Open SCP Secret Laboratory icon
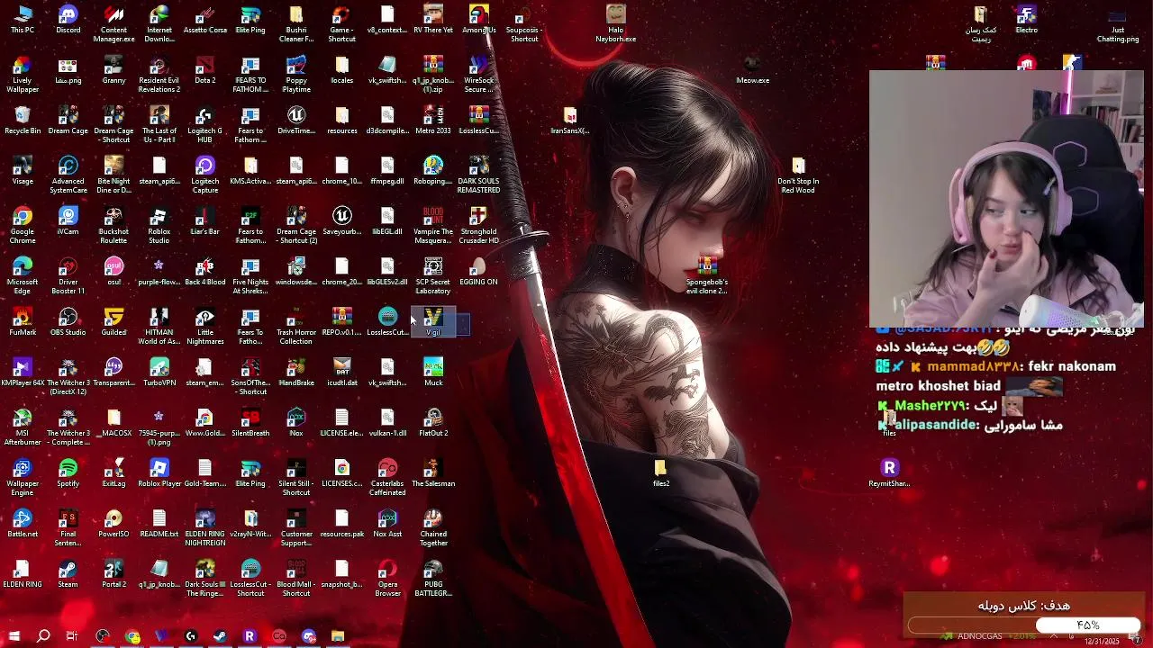The height and width of the screenshot is (648, 1153). click(433, 276)
